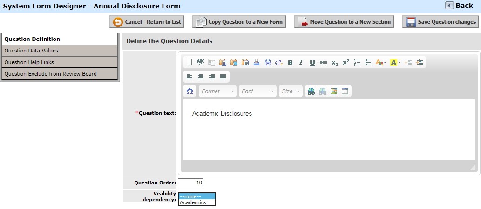The width and height of the screenshot is (481, 209).
Task: Switch to Question Help Links tab
Action: [x=60, y=62]
